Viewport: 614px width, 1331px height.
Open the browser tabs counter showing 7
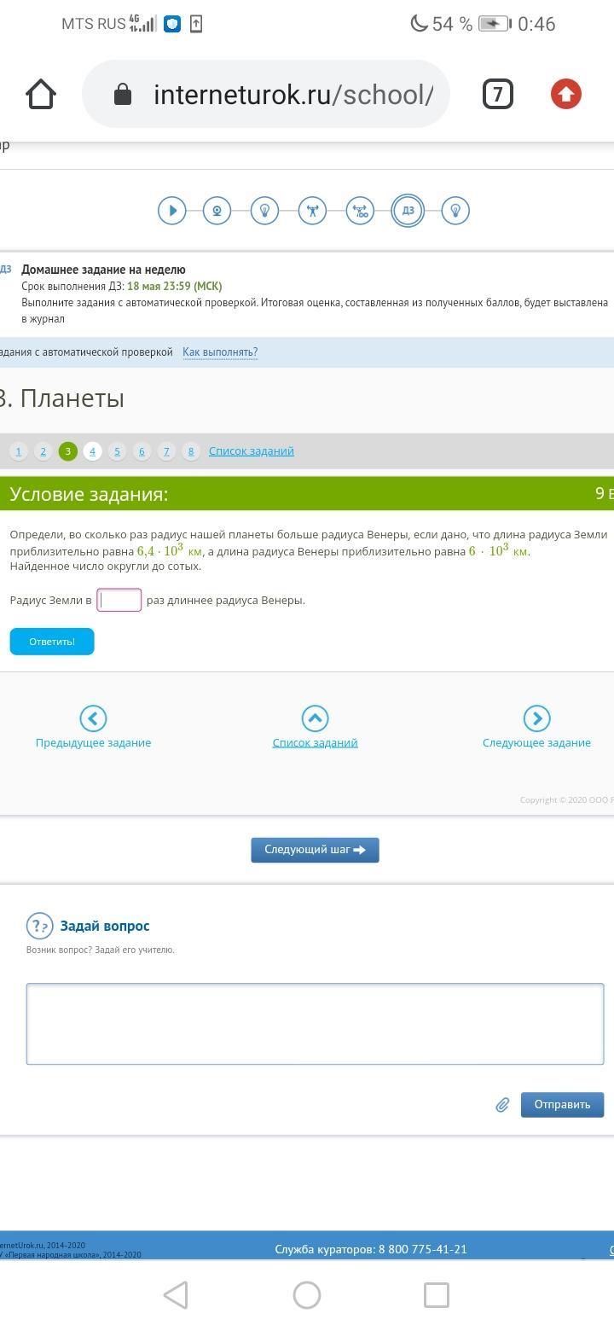pyautogui.click(x=498, y=94)
